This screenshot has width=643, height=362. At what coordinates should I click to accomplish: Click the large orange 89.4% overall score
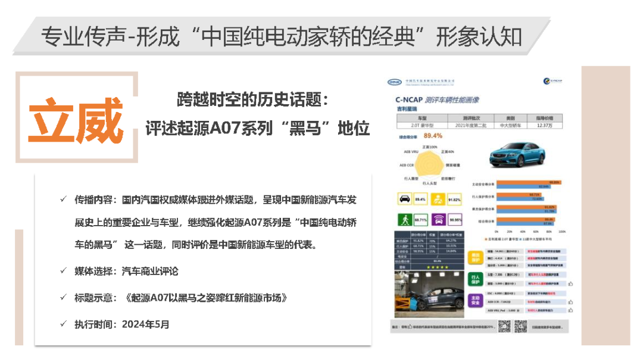tap(433, 136)
